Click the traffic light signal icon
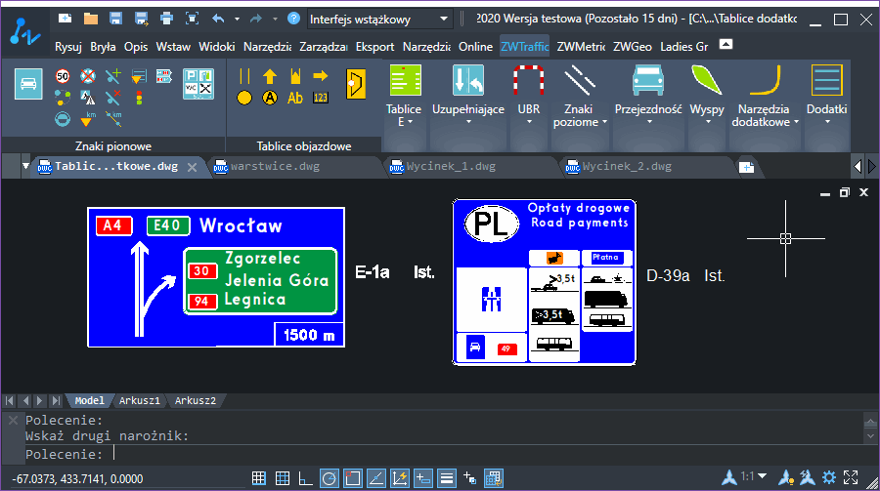This screenshot has width=880, height=491. click(139, 98)
